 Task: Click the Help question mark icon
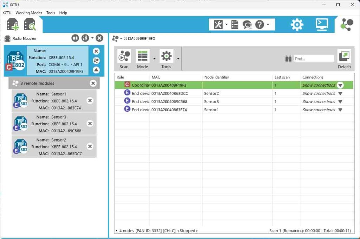click(260, 24)
